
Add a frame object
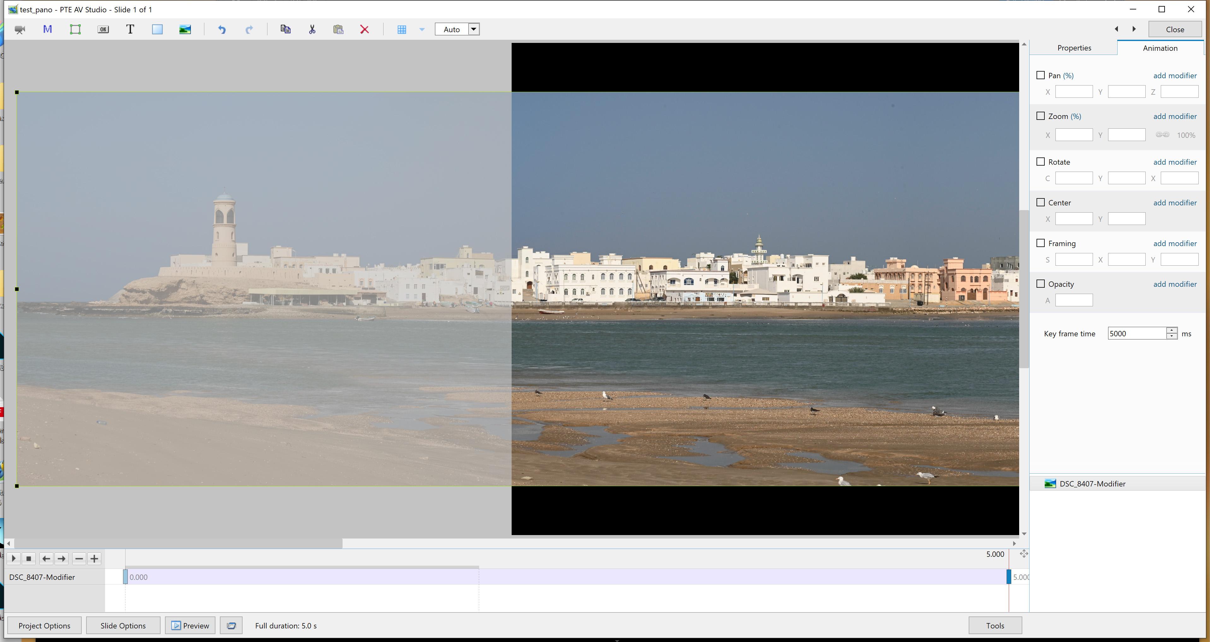point(75,30)
